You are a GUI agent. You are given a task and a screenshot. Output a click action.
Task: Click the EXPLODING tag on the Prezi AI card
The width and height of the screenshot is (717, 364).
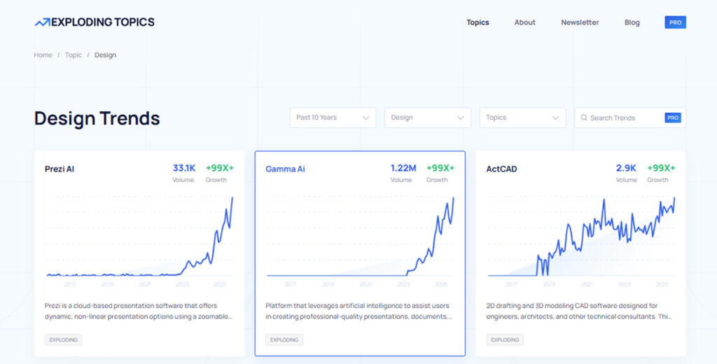click(64, 340)
